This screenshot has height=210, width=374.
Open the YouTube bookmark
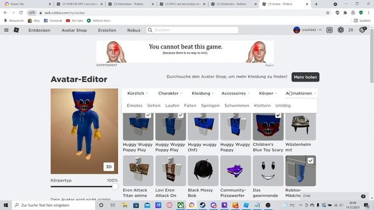74,21
